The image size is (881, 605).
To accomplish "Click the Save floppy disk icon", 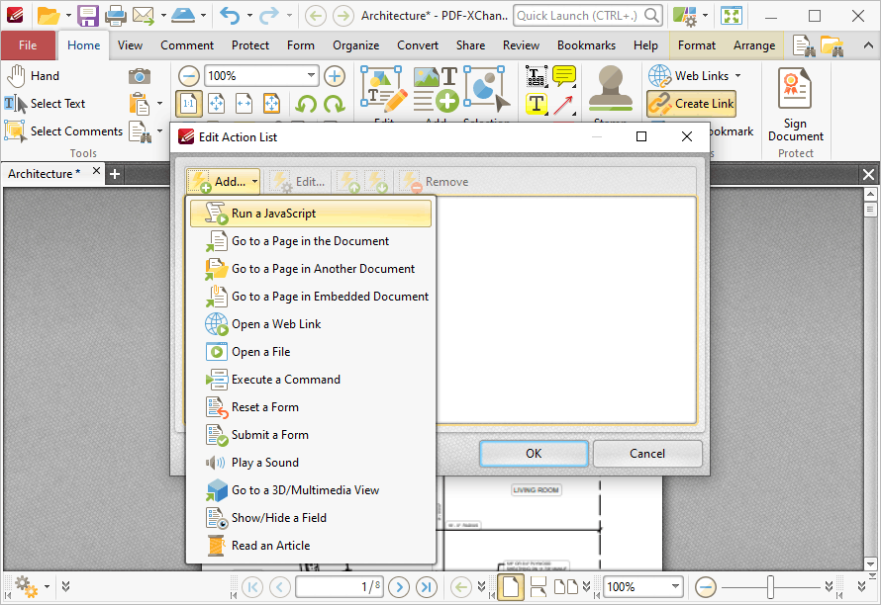I will [x=88, y=16].
